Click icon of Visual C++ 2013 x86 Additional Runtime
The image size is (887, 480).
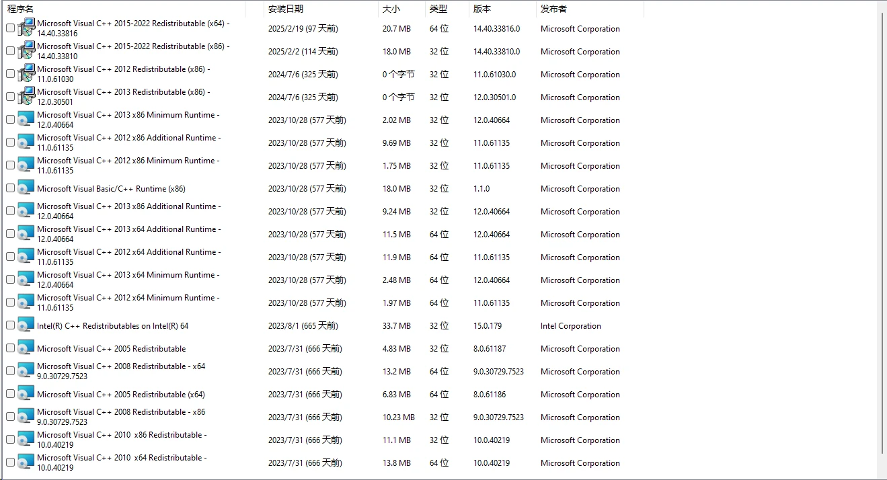[26, 211]
